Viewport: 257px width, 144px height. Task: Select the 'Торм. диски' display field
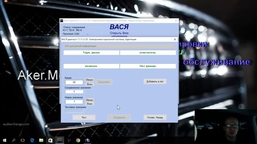pos(91,52)
